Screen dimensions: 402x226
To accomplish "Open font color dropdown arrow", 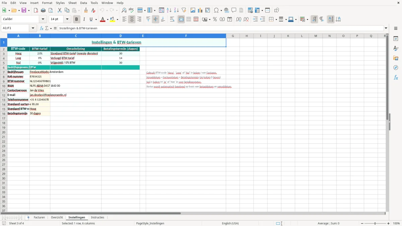I will coord(108,19).
